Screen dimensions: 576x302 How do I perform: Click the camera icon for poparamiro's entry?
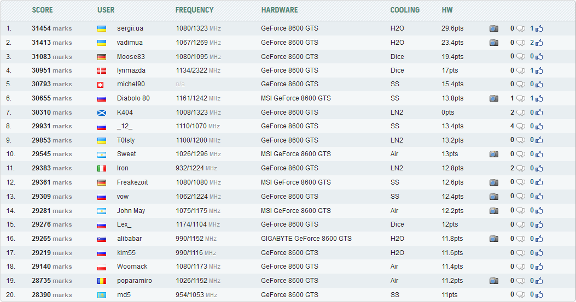click(493, 281)
